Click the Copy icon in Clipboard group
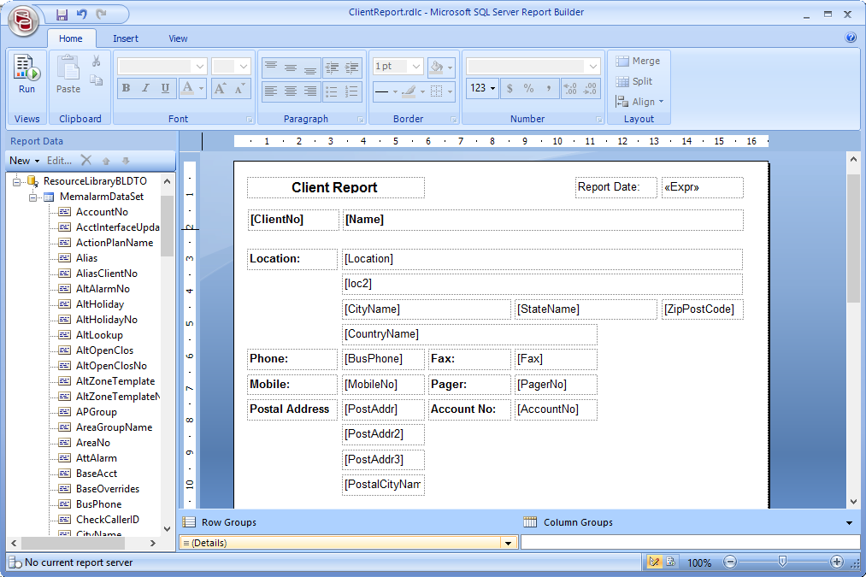The image size is (866, 577). point(96,80)
